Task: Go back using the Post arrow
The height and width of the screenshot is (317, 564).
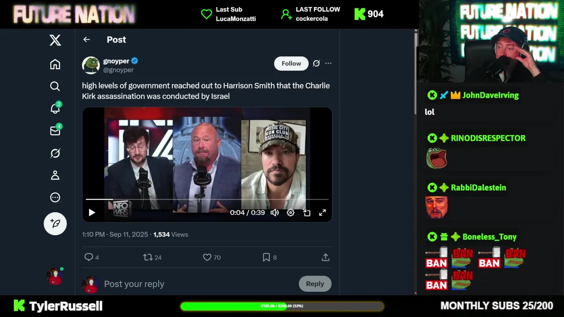Action: 86,40
